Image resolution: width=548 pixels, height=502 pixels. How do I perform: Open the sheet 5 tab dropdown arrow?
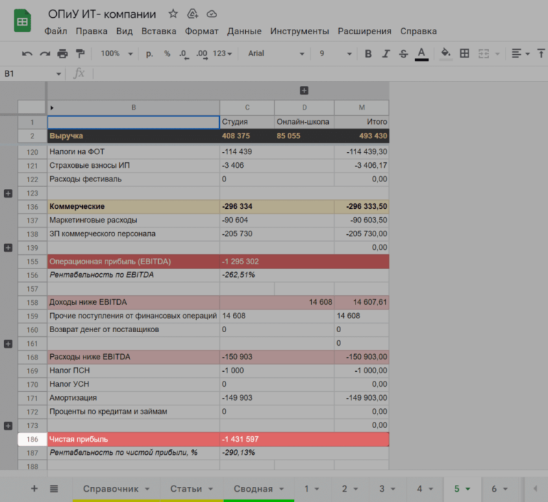tap(468, 489)
